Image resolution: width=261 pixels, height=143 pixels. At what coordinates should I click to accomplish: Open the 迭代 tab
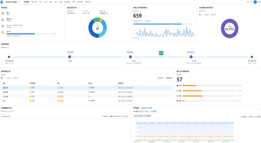click(56, 2)
